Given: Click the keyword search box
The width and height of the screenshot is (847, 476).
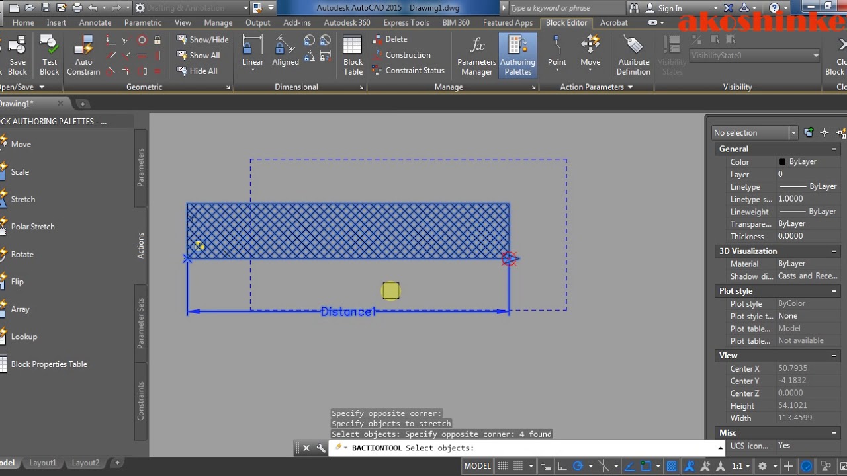Looking at the screenshot, I should point(566,8).
